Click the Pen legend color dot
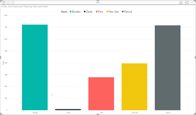The image size is (196, 115). pos(96,12)
